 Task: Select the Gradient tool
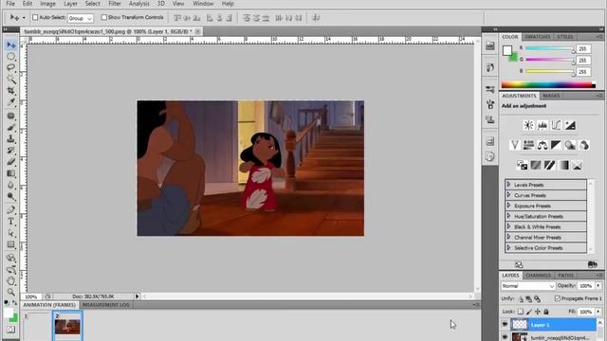[10, 173]
